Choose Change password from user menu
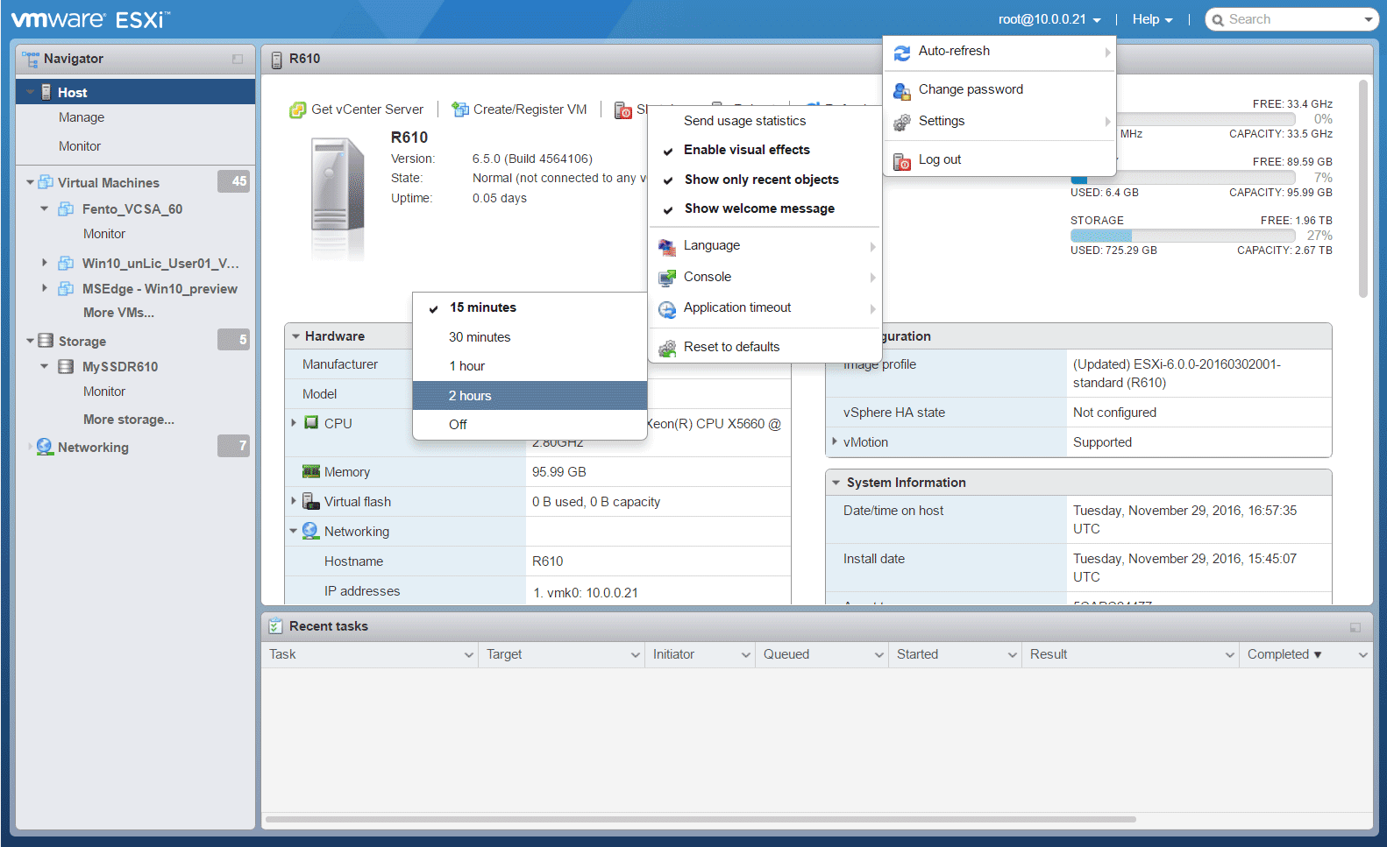 point(999,89)
